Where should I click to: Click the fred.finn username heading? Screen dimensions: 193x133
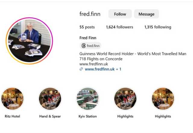tap(90, 14)
